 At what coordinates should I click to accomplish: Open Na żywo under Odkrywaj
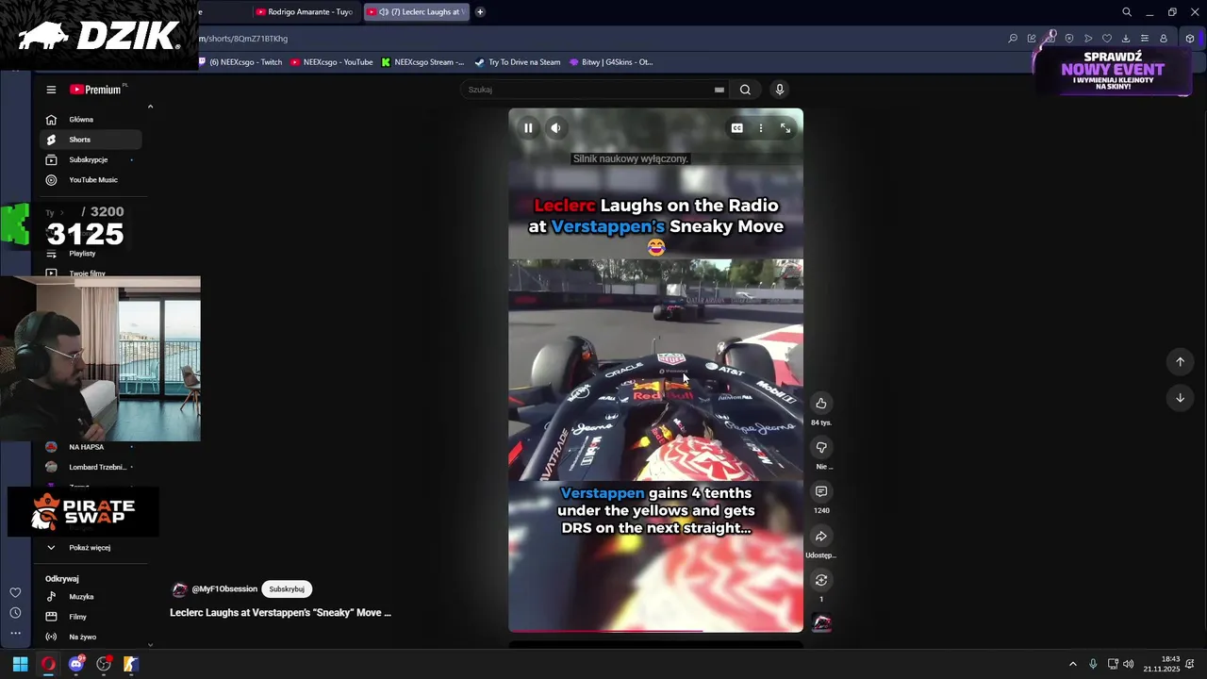(91, 637)
